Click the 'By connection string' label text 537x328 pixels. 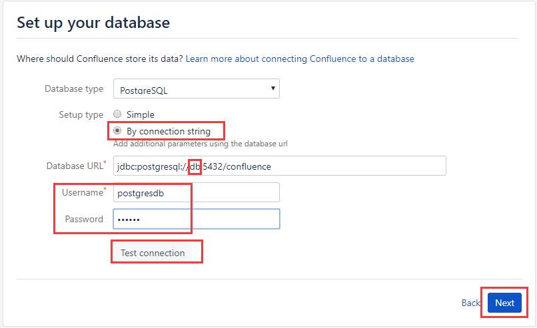(x=169, y=131)
